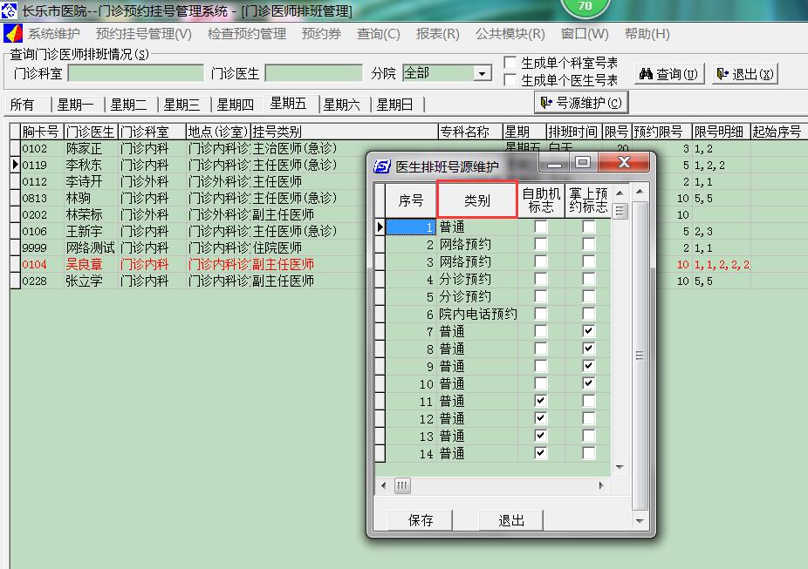
Task: Click 退出 button in dialog
Action: click(511, 520)
